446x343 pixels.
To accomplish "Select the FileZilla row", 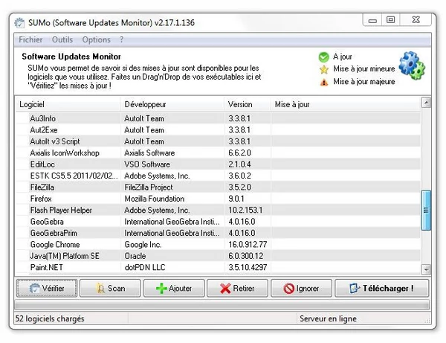I will click(x=218, y=187).
